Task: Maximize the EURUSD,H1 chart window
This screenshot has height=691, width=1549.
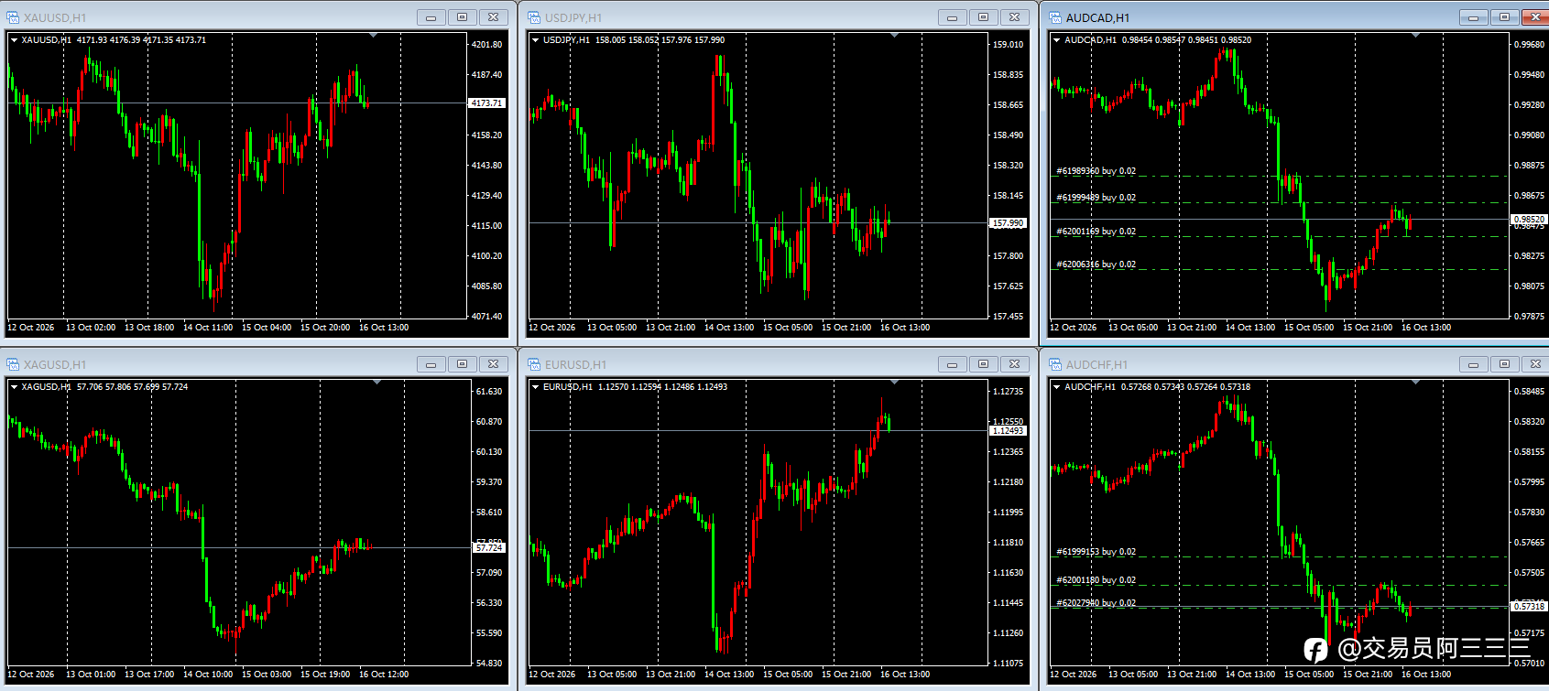Action: [983, 364]
